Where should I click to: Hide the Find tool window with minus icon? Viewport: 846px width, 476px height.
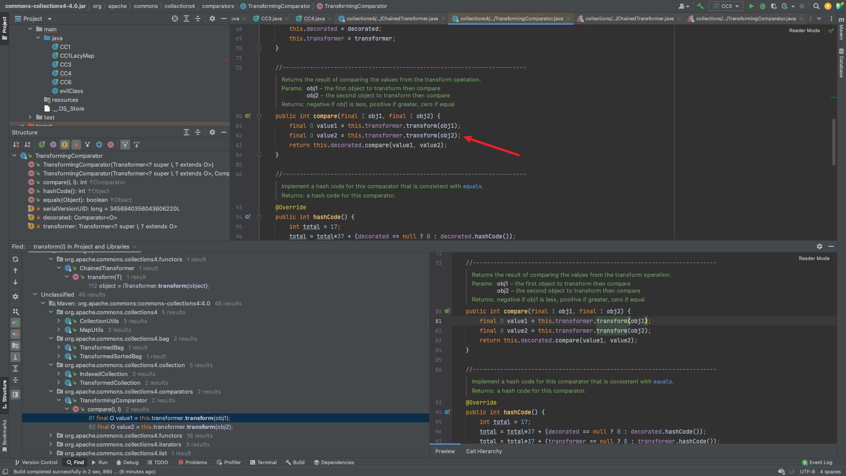click(831, 246)
